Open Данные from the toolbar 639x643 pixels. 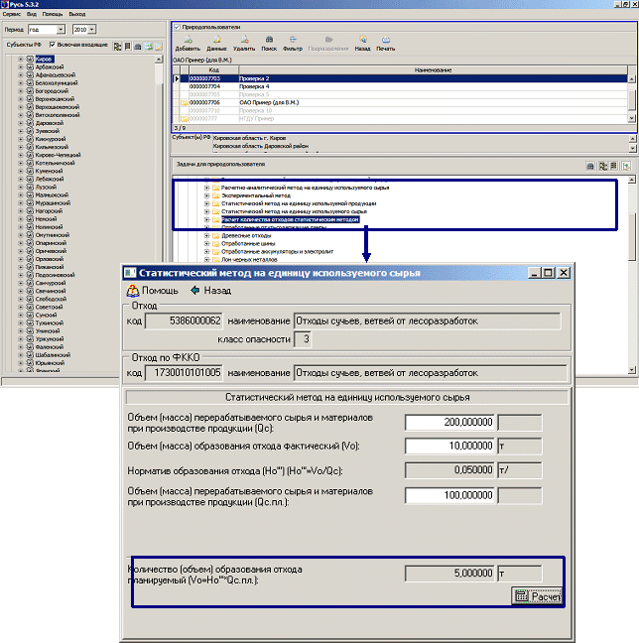coord(216,42)
